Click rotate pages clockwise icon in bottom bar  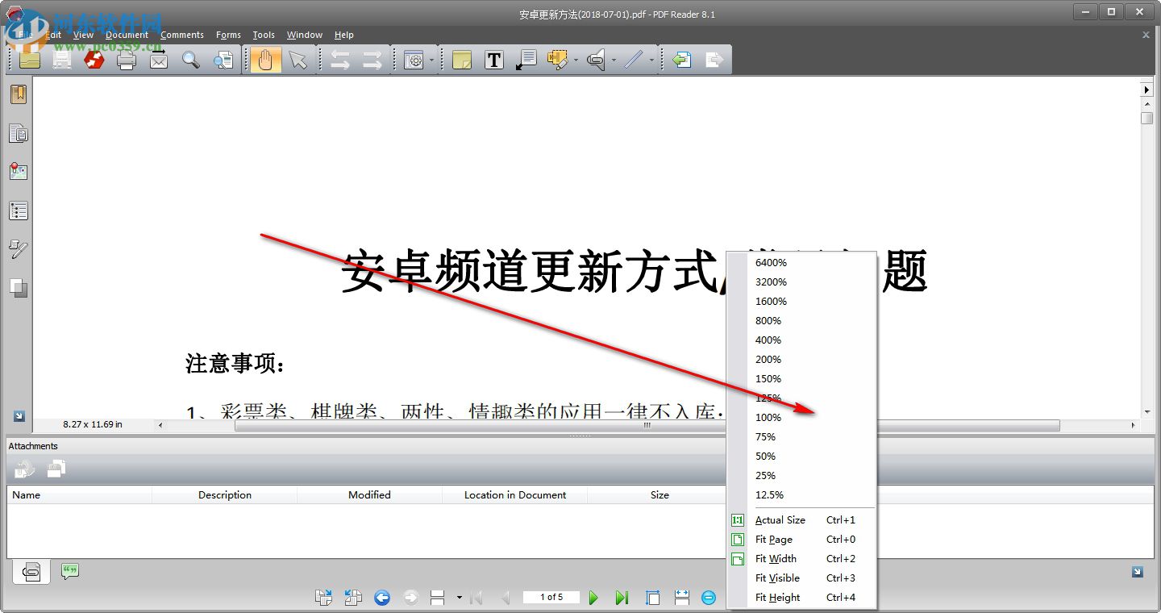(x=323, y=598)
